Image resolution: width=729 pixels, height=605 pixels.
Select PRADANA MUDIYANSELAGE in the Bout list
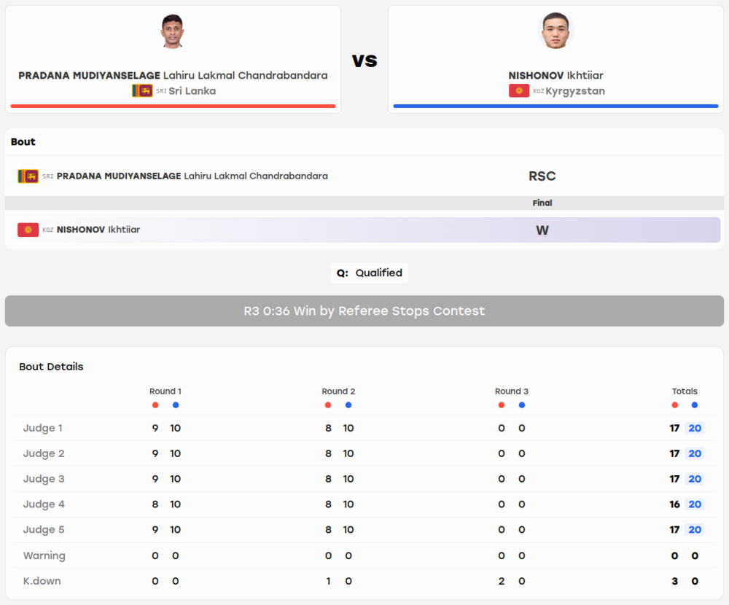point(192,176)
